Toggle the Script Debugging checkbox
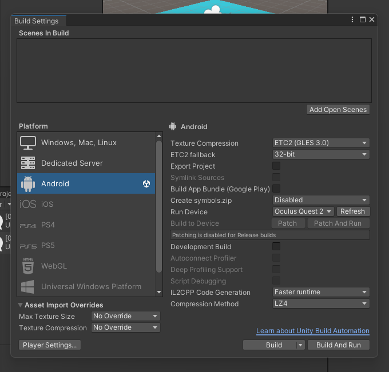Screen dimensions: 389x372 pyautogui.click(x=276, y=281)
